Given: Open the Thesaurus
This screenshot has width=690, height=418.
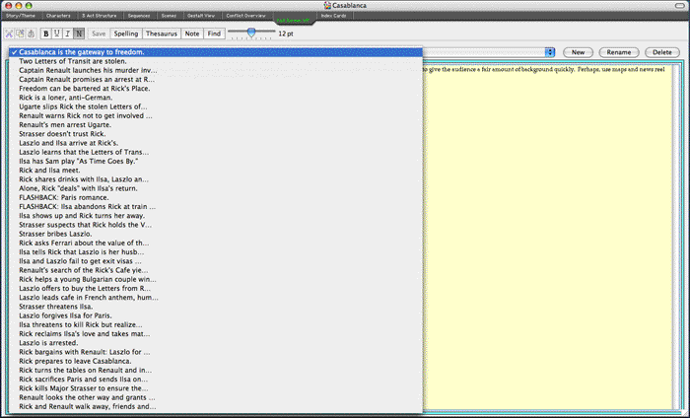Looking at the screenshot, I should coord(162,34).
